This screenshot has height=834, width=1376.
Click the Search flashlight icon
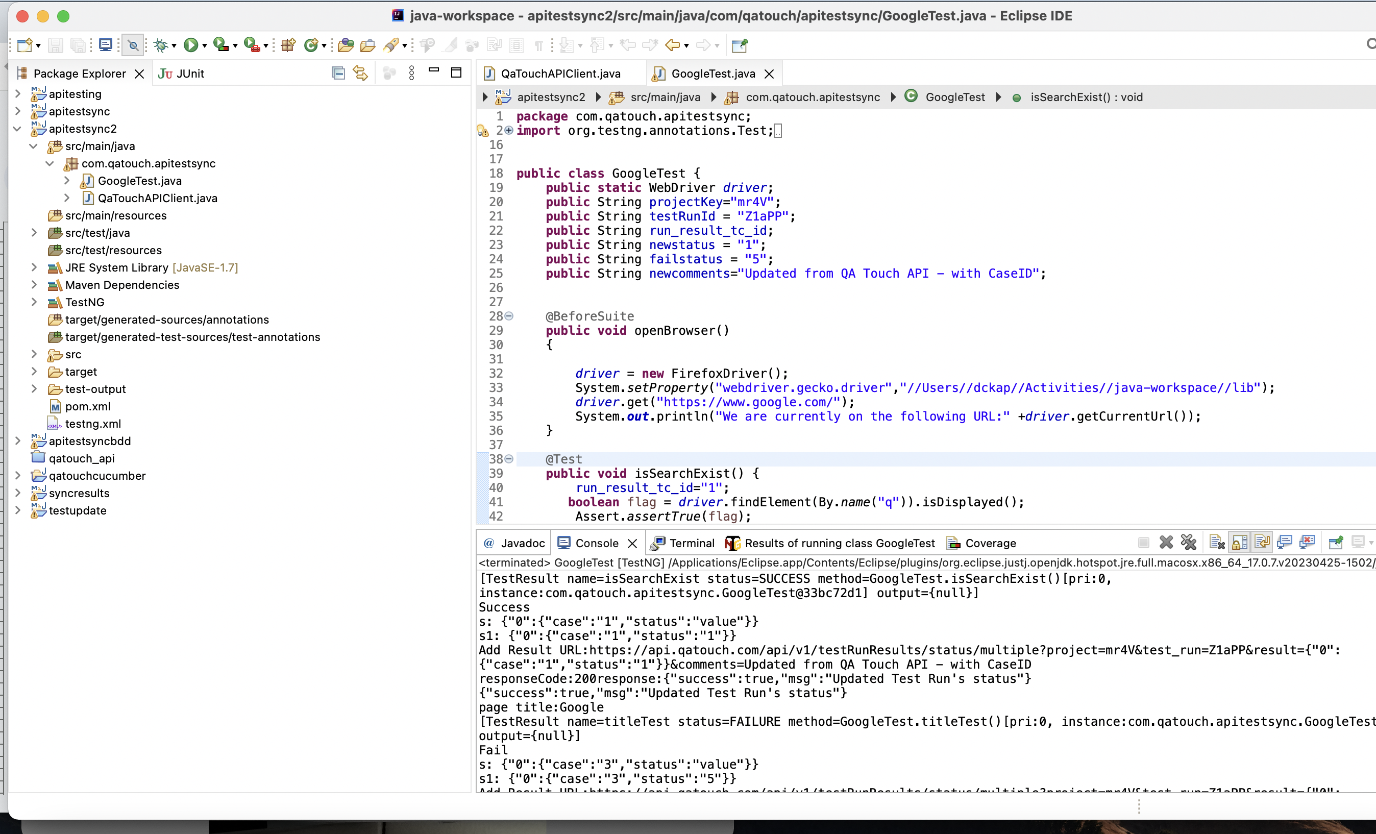point(391,45)
